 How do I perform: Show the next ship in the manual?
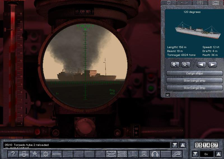tap(213, 65)
